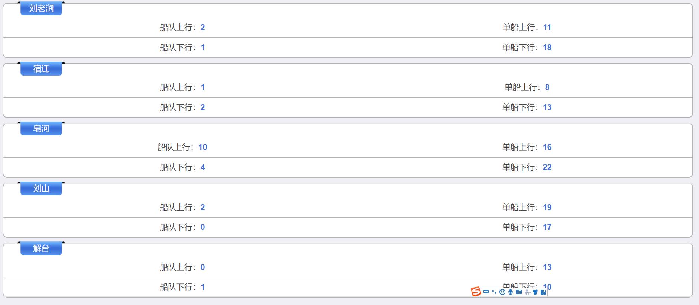The height and width of the screenshot is (305, 699).
Task: Click 解台 单船上行 count 13
Action: (547, 267)
